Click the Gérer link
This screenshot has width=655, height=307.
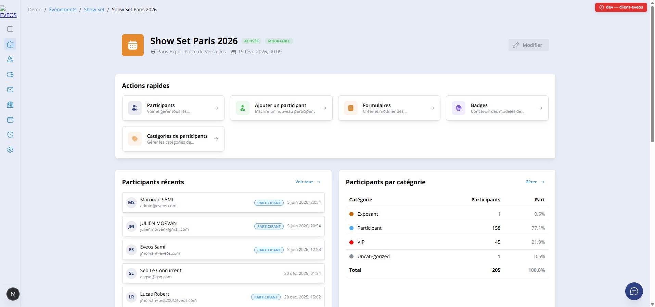tap(535, 182)
